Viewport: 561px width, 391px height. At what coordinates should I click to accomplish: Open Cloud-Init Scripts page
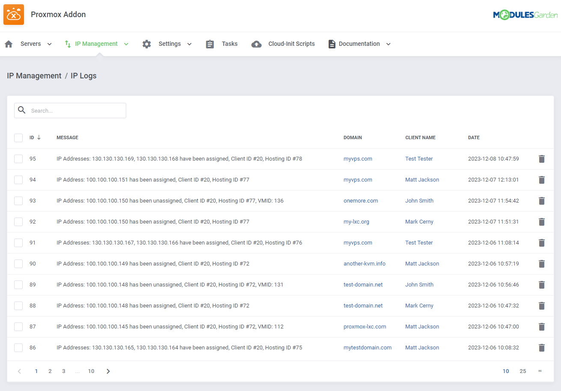pos(291,44)
